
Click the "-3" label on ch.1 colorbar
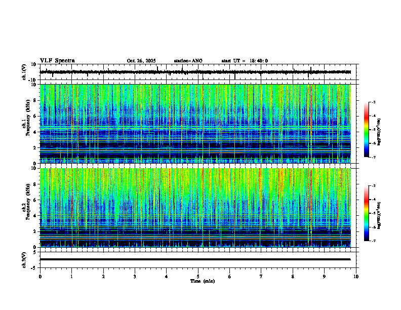coord(373,102)
